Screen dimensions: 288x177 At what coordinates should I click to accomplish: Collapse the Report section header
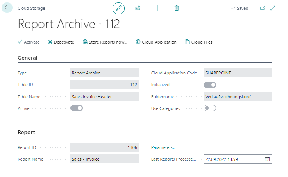(x=26, y=132)
